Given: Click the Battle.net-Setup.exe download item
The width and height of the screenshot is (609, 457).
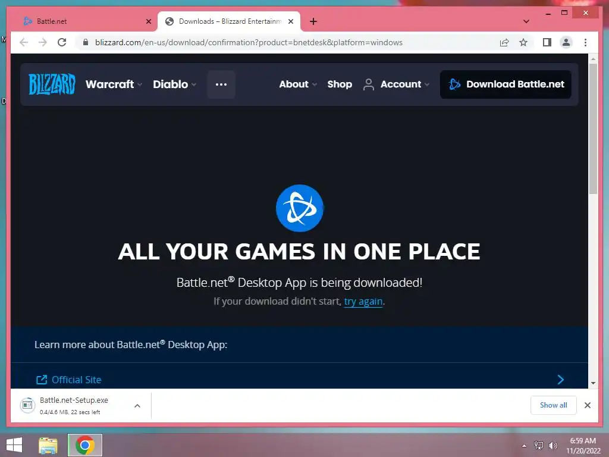Looking at the screenshot, I should (74, 405).
